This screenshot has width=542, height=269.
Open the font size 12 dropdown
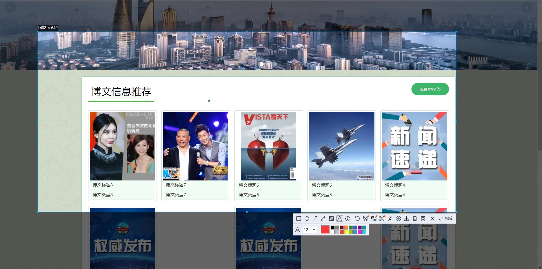tap(310, 230)
